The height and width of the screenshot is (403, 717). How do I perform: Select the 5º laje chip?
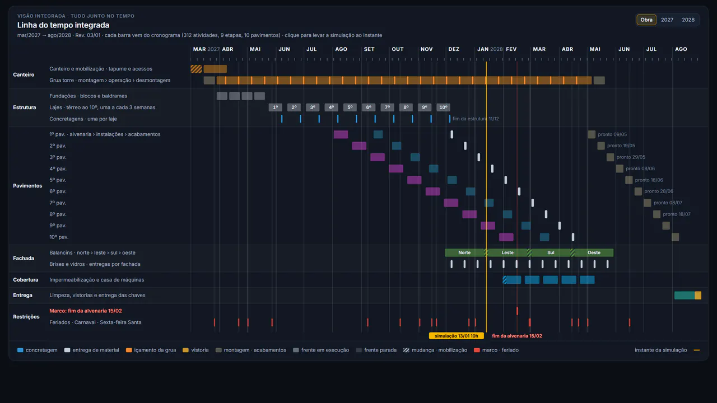[x=350, y=107]
